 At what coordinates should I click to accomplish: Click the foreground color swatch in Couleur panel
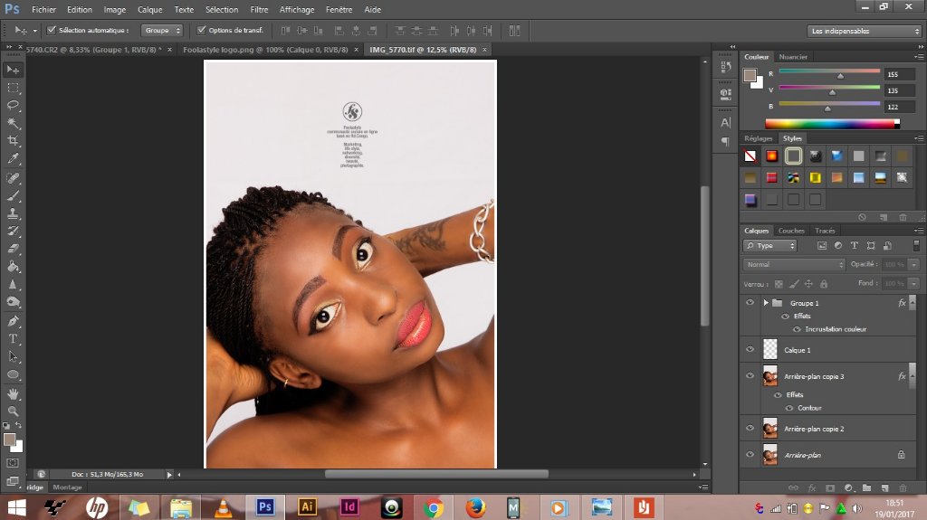point(750,75)
